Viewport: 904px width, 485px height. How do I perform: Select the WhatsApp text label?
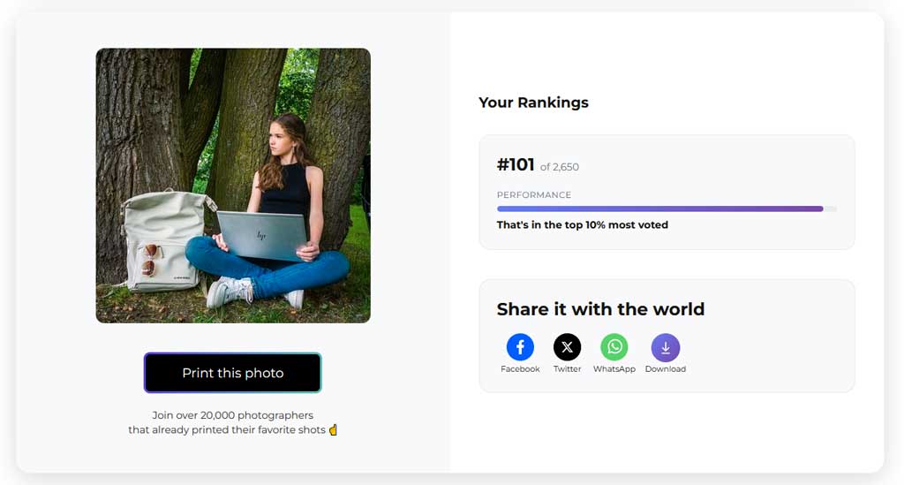(614, 369)
